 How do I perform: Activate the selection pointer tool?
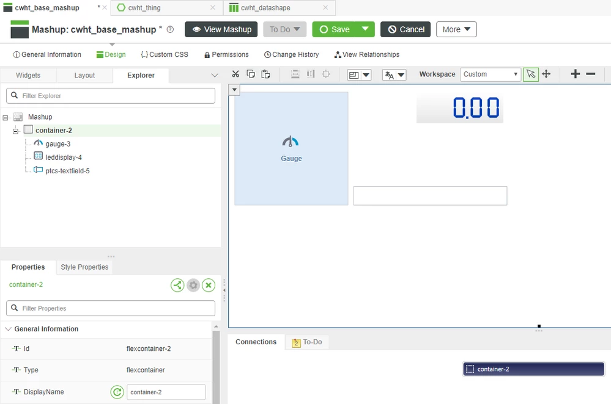pos(531,74)
